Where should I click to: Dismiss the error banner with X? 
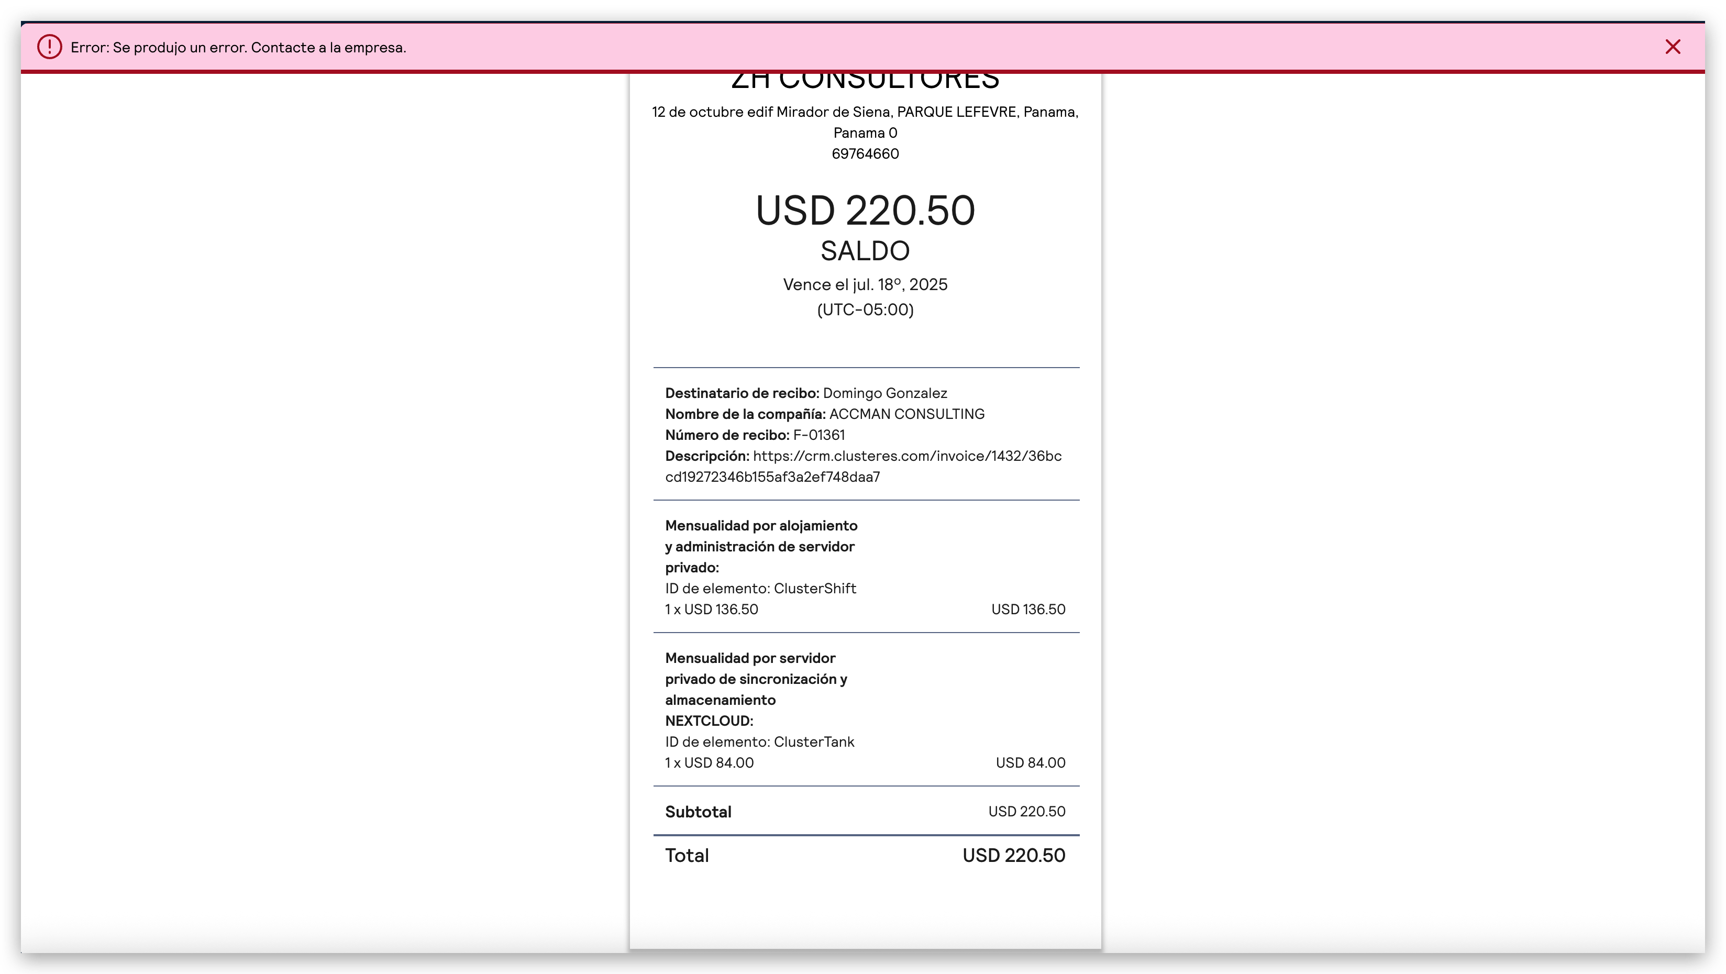click(1673, 47)
